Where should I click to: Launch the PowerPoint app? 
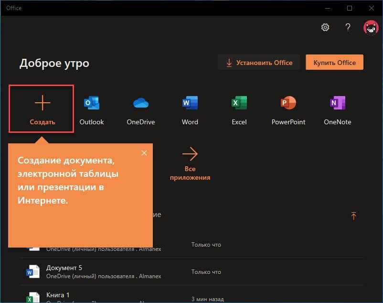(x=288, y=103)
